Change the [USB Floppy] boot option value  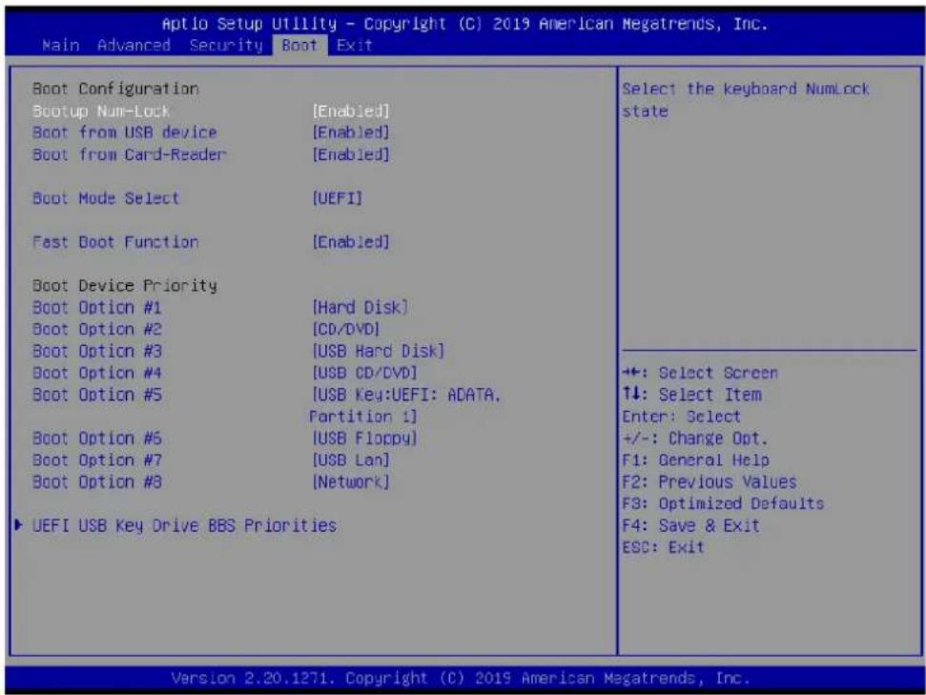(364, 439)
